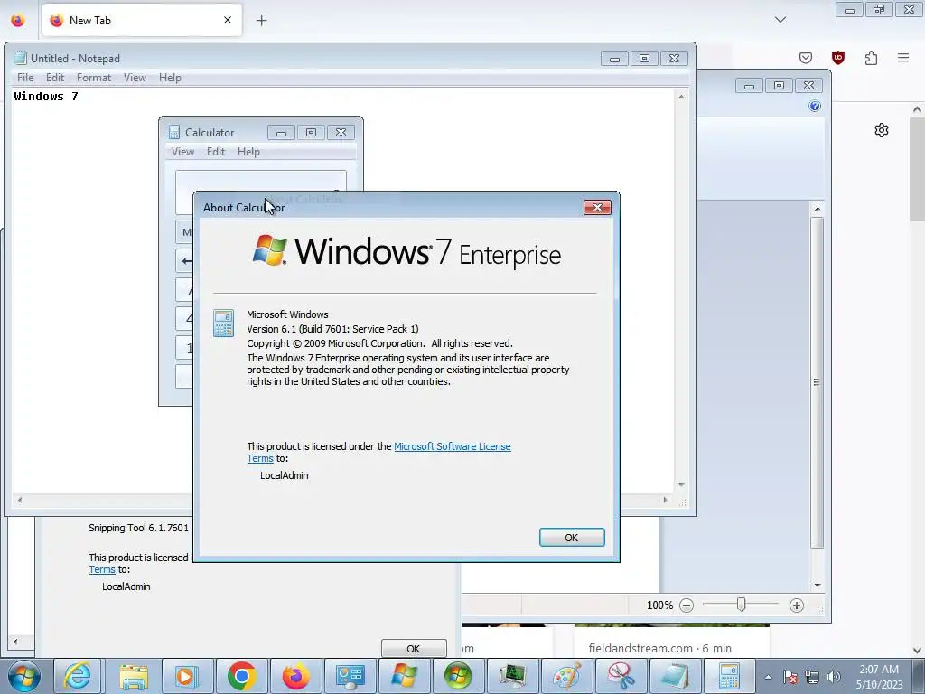Click the Notepad title bar icon
Viewport: 925px width, 694px height.
[20, 58]
